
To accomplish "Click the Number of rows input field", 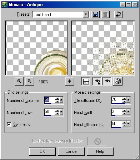I will (x=50, y=112).
